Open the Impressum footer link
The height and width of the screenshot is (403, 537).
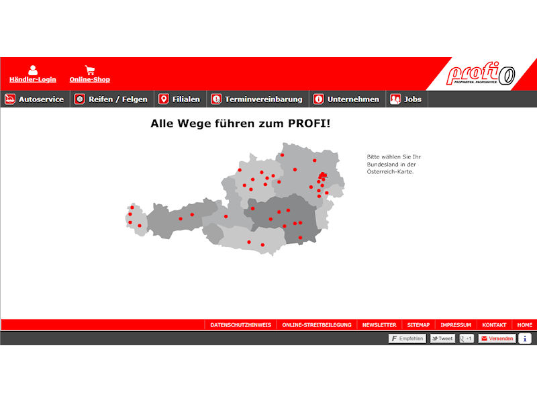click(x=456, y=325)
